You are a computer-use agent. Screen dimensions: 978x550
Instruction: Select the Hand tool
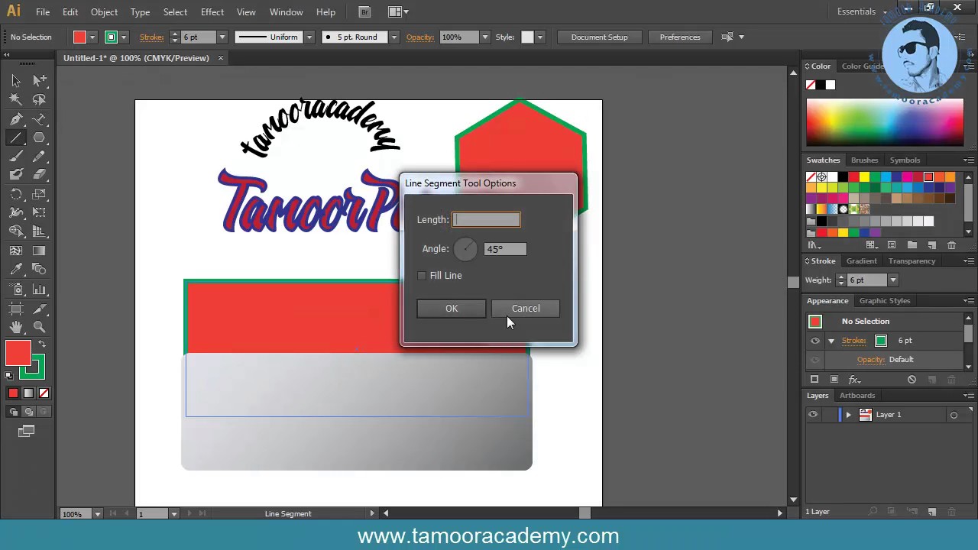tap(16, 327)
